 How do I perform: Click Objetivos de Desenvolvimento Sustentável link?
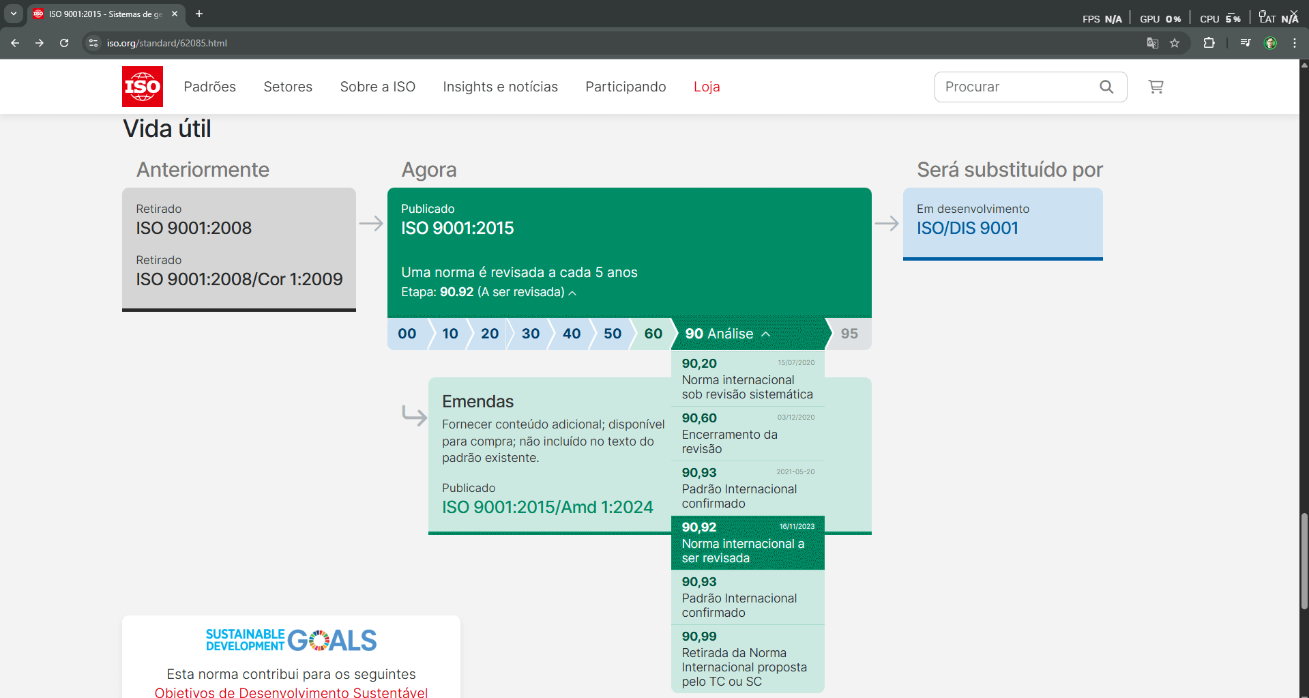pos(291,692)
